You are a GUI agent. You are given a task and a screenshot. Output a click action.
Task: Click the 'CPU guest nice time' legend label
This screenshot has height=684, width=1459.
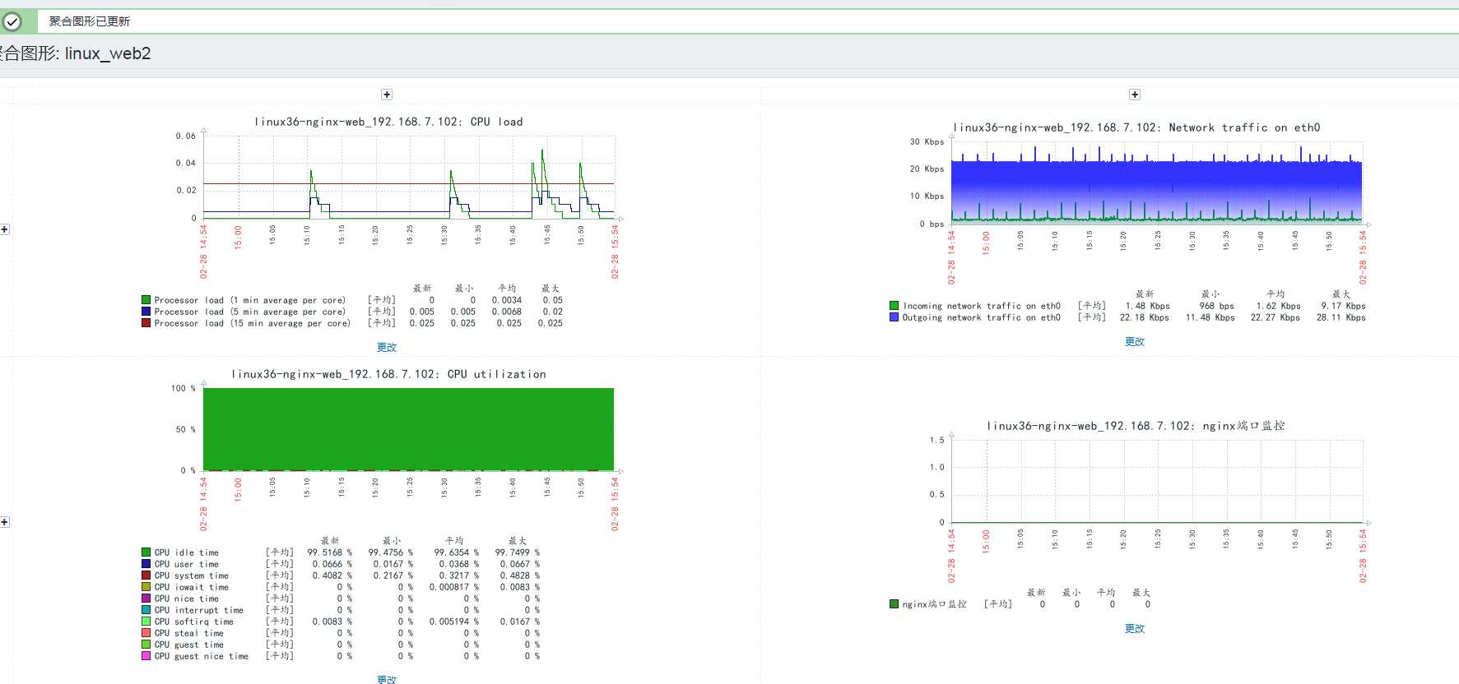click(202, 656)
